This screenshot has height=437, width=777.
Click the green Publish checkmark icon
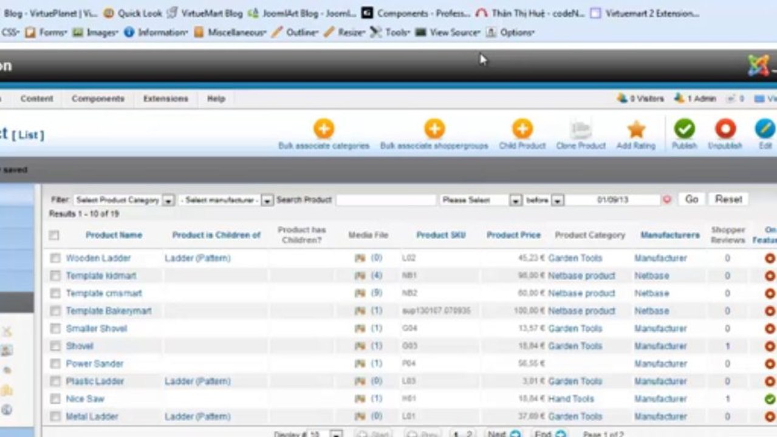[684, 129]
